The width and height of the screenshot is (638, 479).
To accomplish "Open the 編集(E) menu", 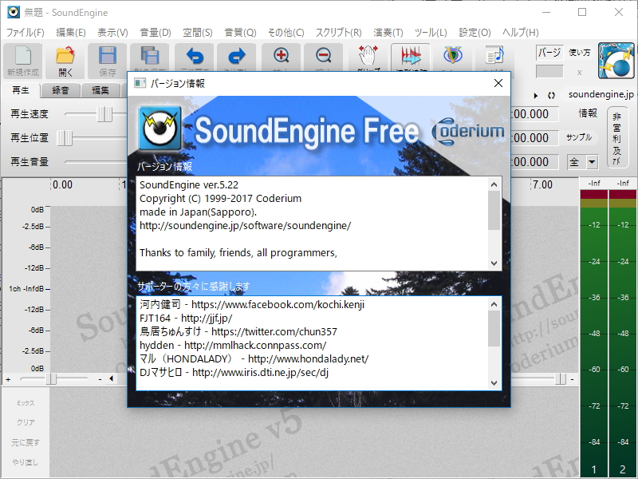I will pyautogui.click(x=71, y=33).
